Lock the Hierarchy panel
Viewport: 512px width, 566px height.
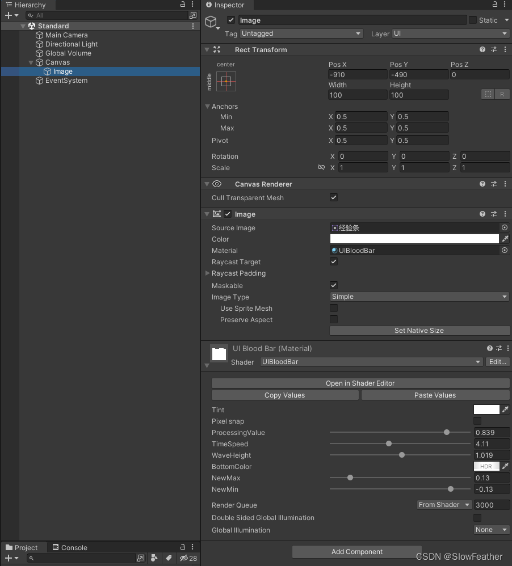[x=183, y=5]
